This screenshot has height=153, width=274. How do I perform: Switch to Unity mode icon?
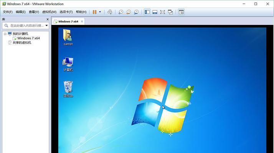tap(170, 12)
